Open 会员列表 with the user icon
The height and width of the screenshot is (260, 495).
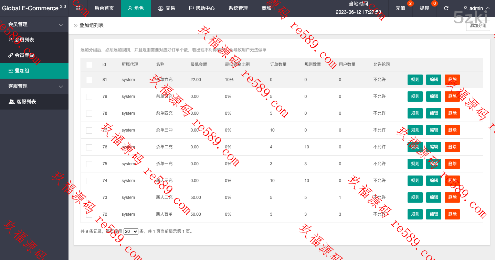24,40
